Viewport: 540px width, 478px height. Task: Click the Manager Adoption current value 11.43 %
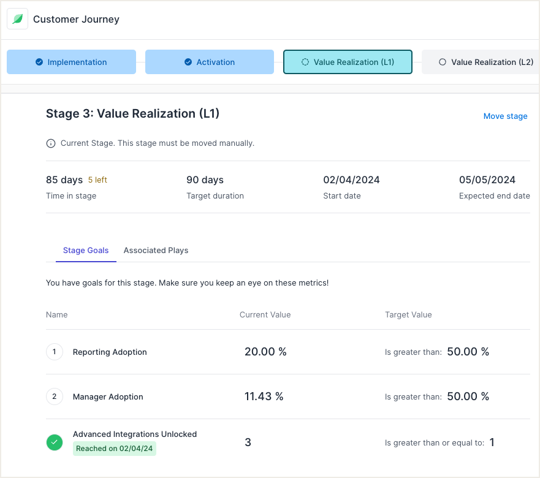click(x=264, y=396)
